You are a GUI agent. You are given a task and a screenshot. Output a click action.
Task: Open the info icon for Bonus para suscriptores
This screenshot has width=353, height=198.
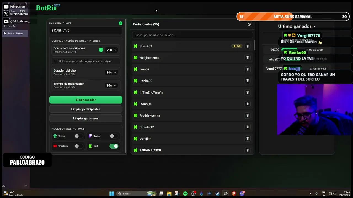coord(101,50)
